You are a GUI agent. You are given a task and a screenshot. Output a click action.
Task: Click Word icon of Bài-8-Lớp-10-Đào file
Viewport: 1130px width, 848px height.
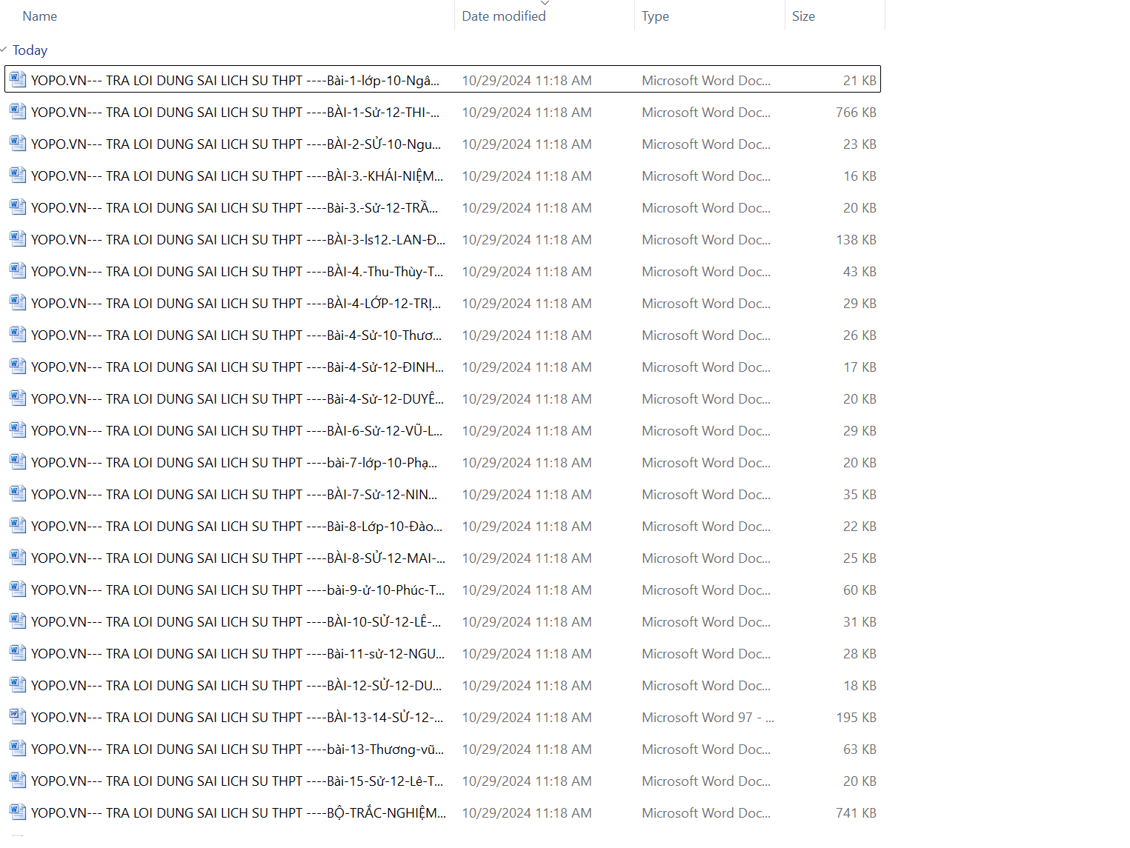18,526
